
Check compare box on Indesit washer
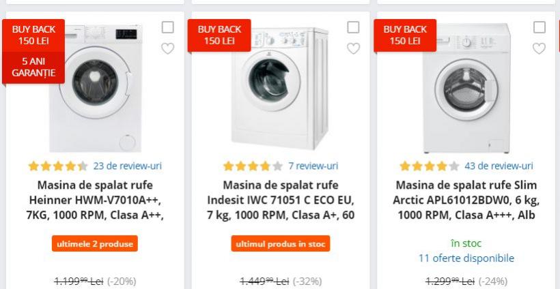coord(353,27)
